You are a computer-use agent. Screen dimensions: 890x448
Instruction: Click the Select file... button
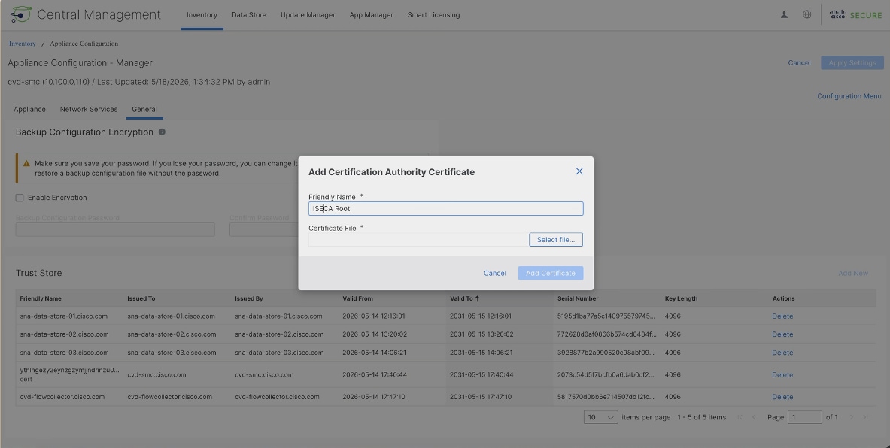[x=556, y=240]
